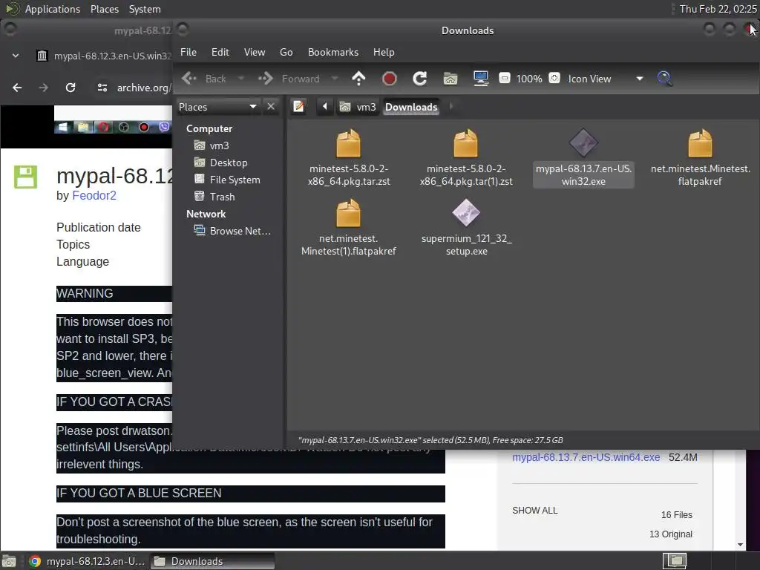Open the Bookmarks menu
Screen dimensions: 760x570
(x=333, y=52)
